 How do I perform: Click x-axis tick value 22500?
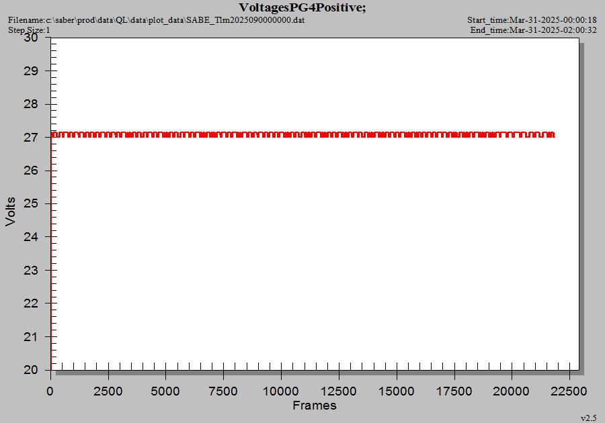click(569, 391)
